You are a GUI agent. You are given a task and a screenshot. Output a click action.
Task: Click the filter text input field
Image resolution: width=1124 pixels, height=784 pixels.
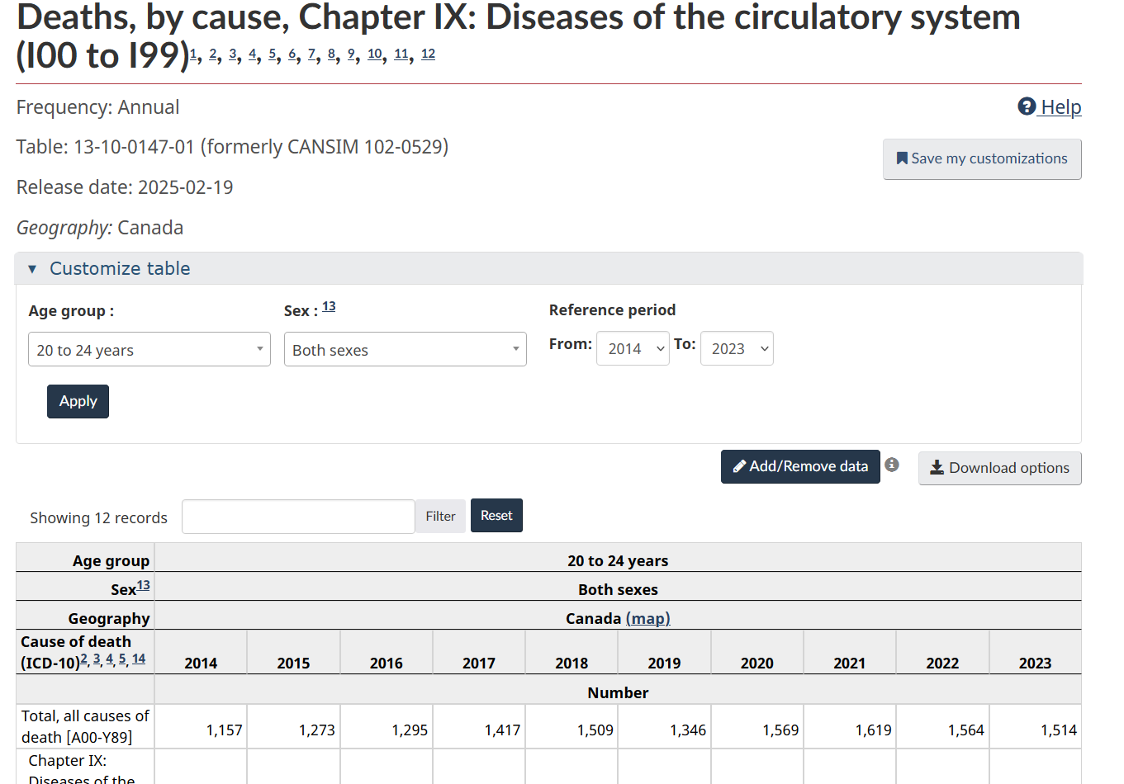(x=298, y=517)
